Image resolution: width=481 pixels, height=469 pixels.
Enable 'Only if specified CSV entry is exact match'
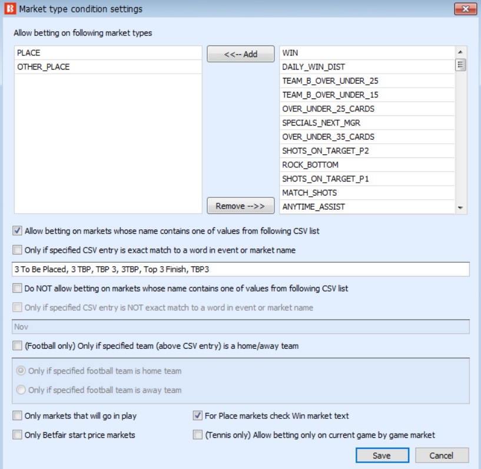click(17, 250)
